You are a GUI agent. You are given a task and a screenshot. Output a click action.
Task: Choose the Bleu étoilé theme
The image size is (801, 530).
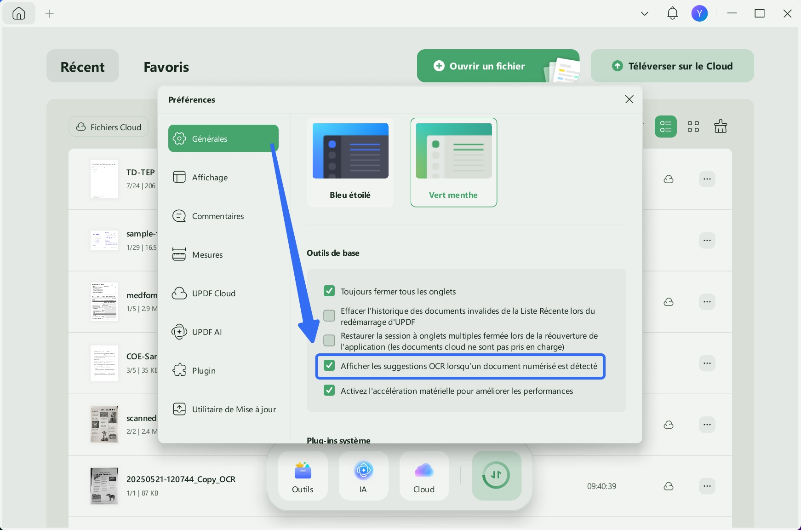click(x=350, y=162)
